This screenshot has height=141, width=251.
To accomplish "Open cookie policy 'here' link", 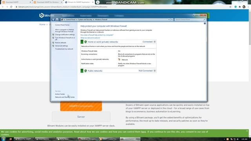I will 144,132.
